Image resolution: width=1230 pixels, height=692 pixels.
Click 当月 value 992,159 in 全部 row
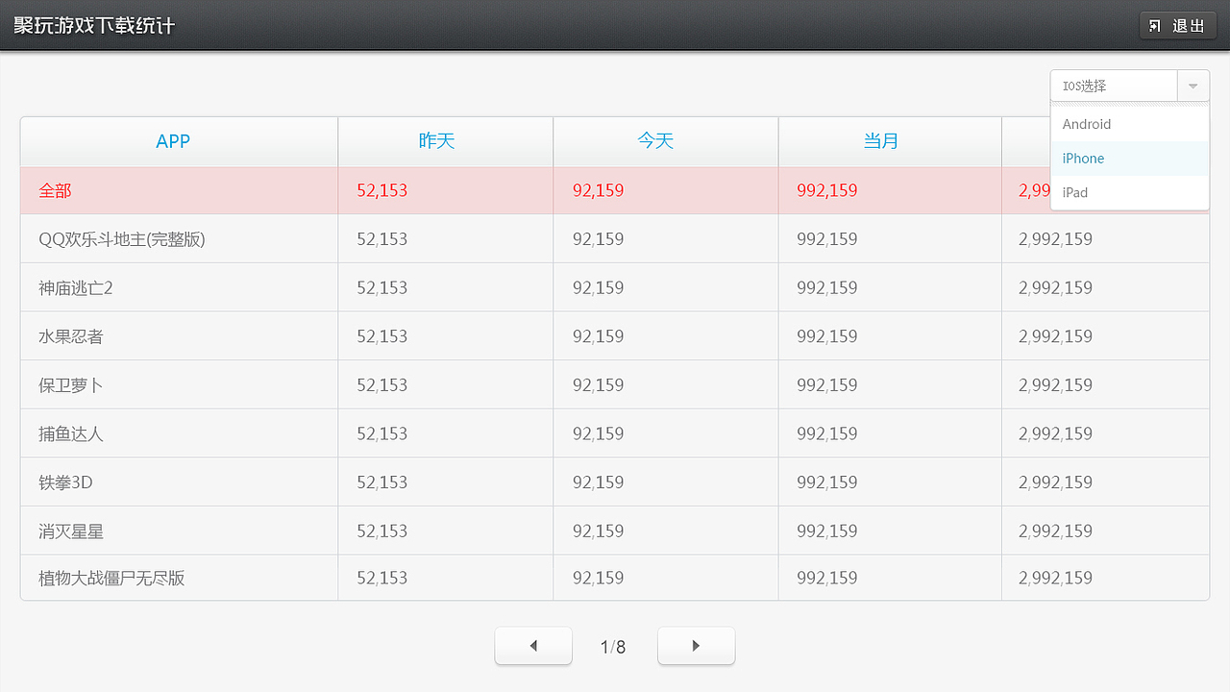click(x=827, y=190)
